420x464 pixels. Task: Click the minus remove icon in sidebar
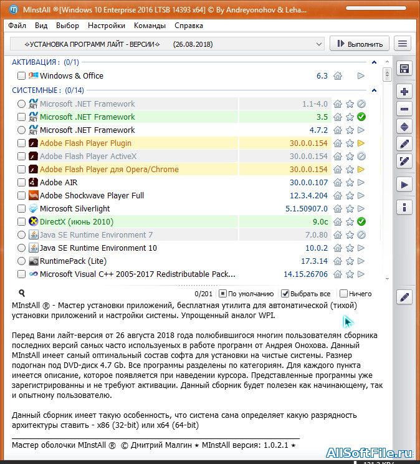404,109
